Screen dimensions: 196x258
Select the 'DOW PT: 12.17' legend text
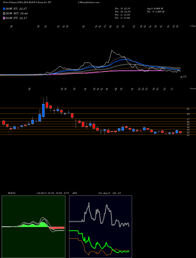(x=16, y=18)
